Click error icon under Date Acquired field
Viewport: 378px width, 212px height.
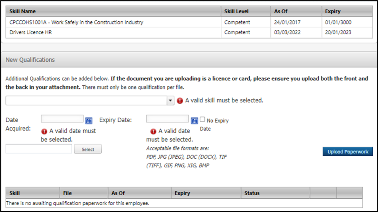[44, 131]
